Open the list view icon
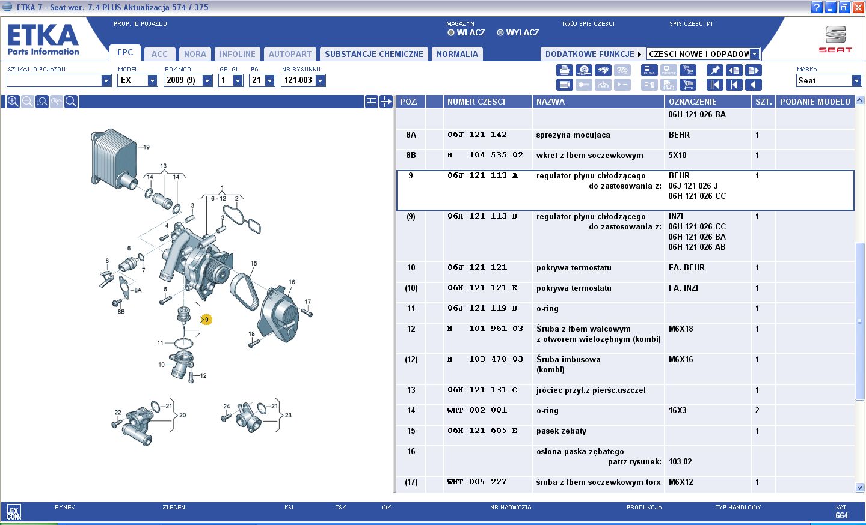866x525 pixels. (x=564, y=85)
